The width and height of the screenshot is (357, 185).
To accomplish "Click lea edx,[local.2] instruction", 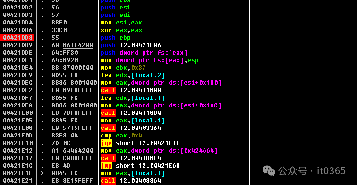I will point(133,75).
